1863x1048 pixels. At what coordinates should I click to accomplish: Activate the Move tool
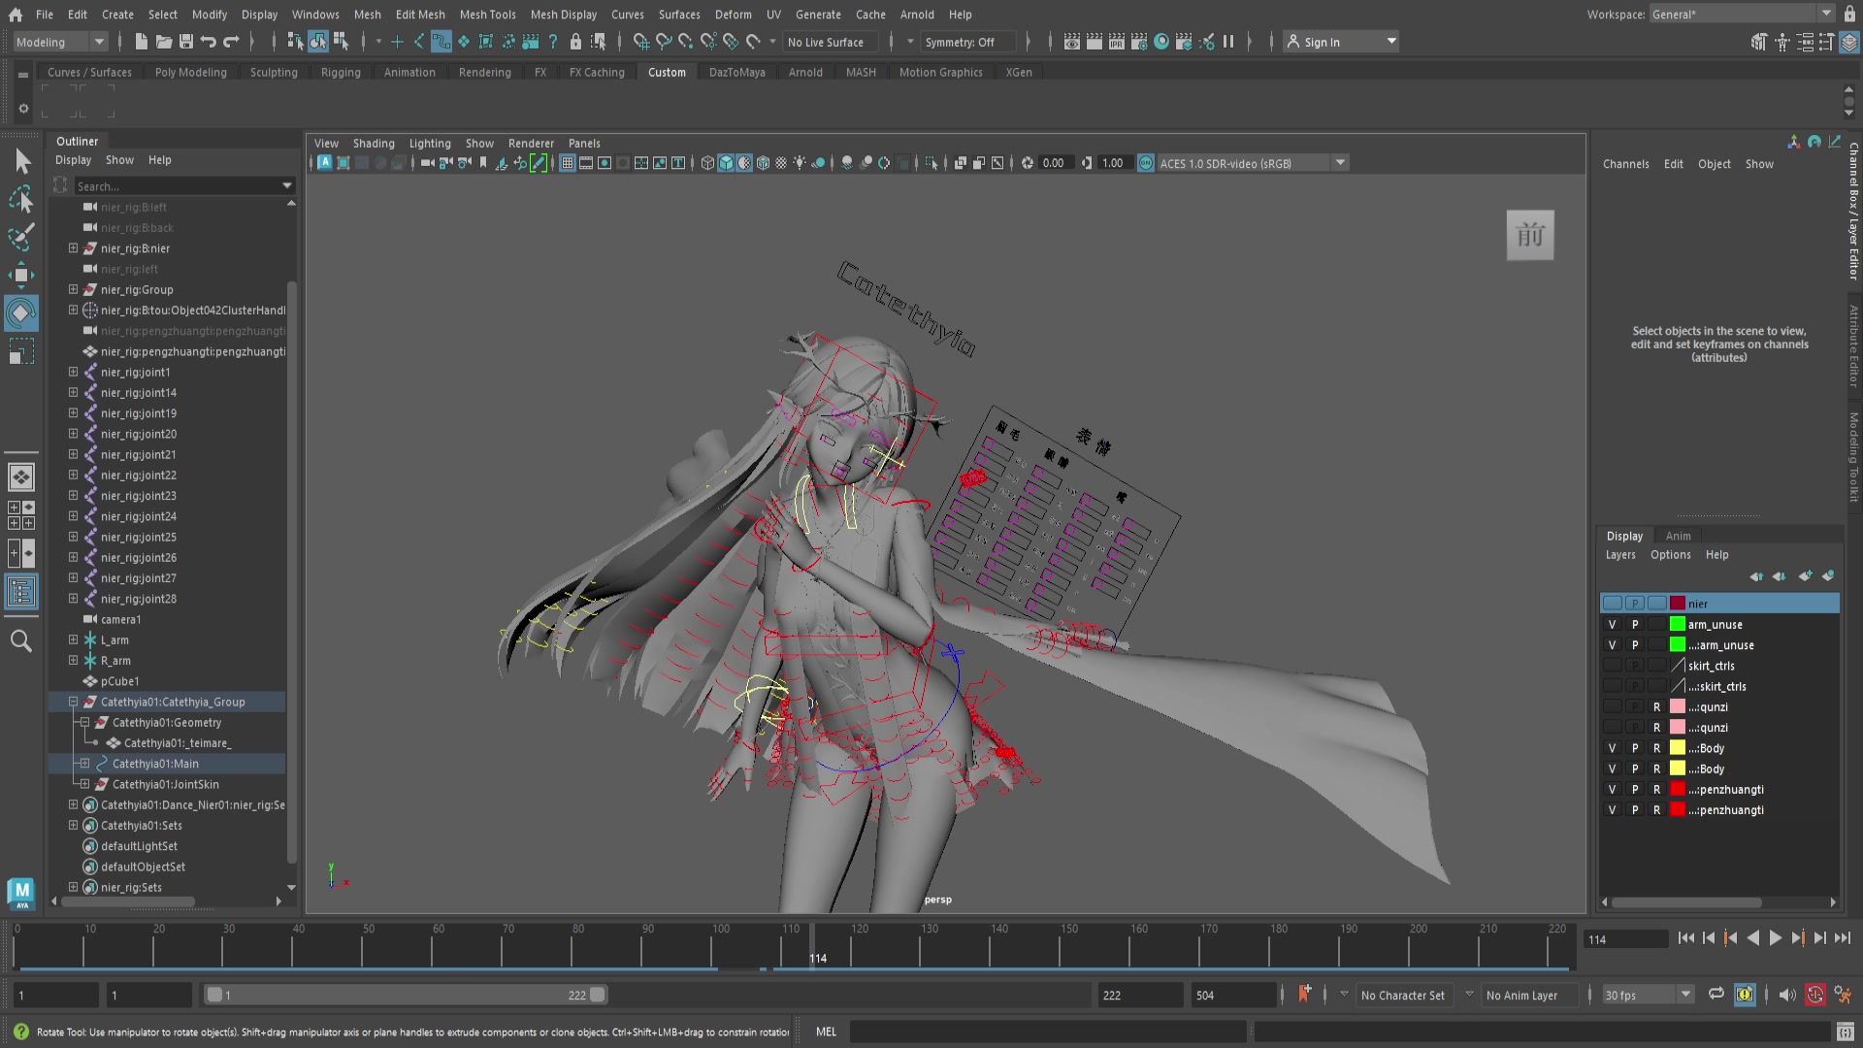tap(21, 275)
